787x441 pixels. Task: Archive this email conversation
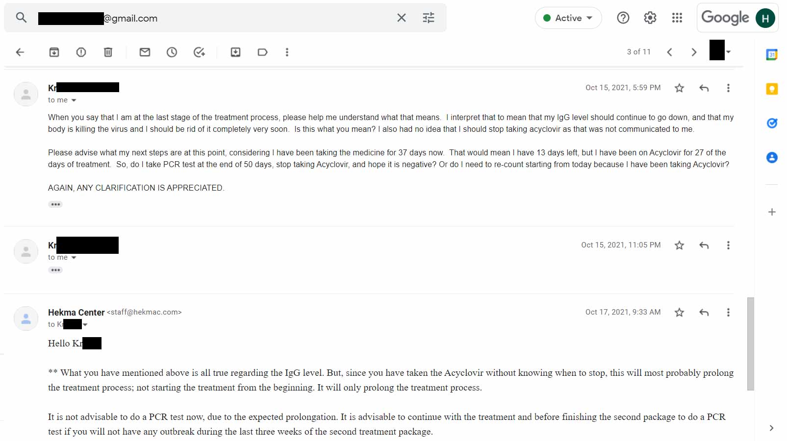(54, 52)
